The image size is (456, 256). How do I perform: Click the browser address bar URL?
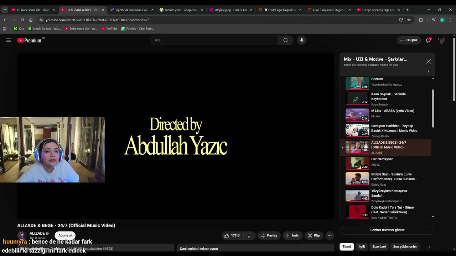(x=97, y=20)
